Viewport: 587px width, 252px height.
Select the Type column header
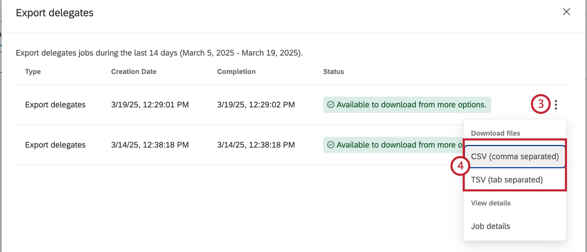[x=33, y=72]
